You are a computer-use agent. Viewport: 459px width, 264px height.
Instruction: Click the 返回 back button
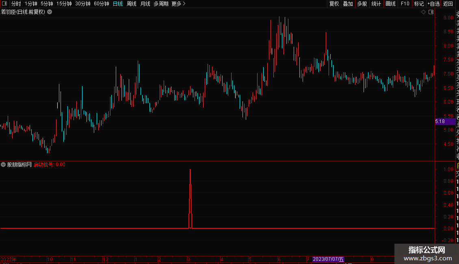448,4
